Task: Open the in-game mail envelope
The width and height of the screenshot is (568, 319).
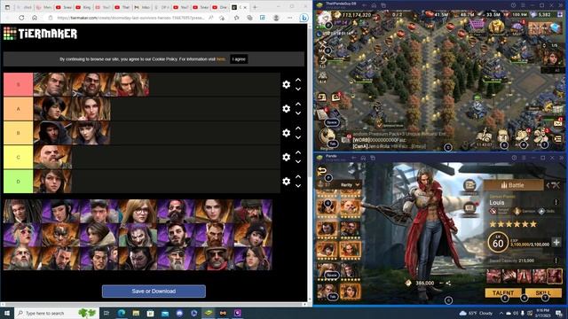Action: click(x=557, y=123)
